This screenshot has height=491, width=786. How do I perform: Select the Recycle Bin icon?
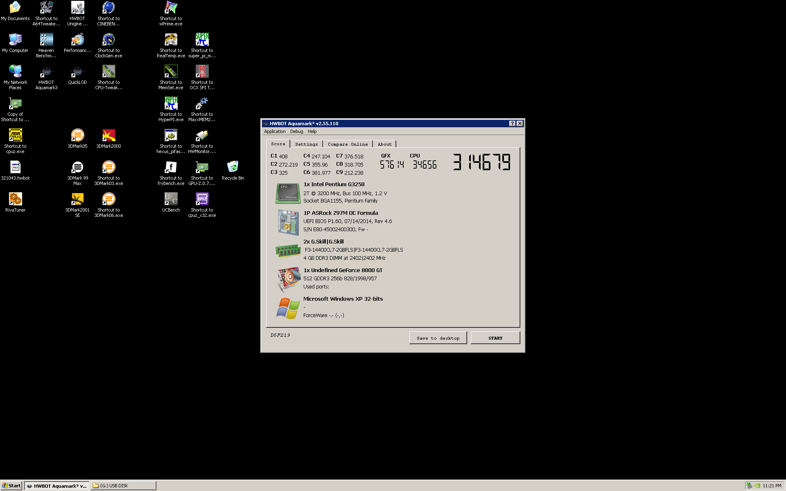coord(233,171)
